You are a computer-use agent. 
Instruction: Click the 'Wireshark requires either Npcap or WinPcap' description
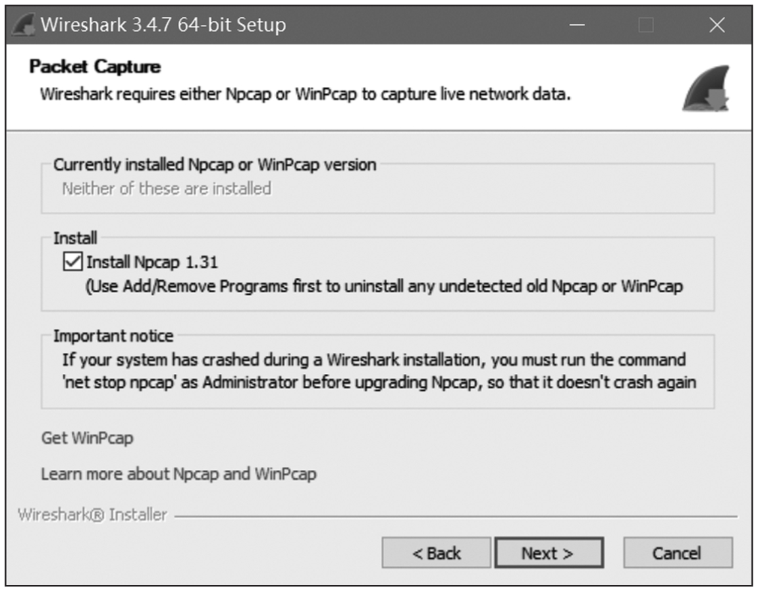coord(305,94)
